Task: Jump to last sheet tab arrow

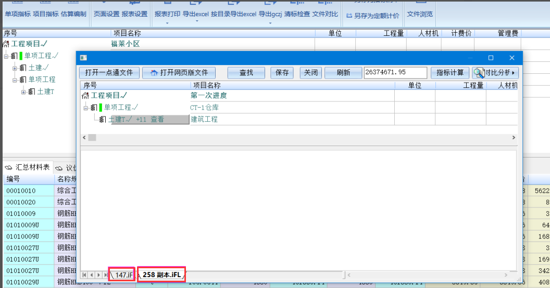Action: coord(106,274)
